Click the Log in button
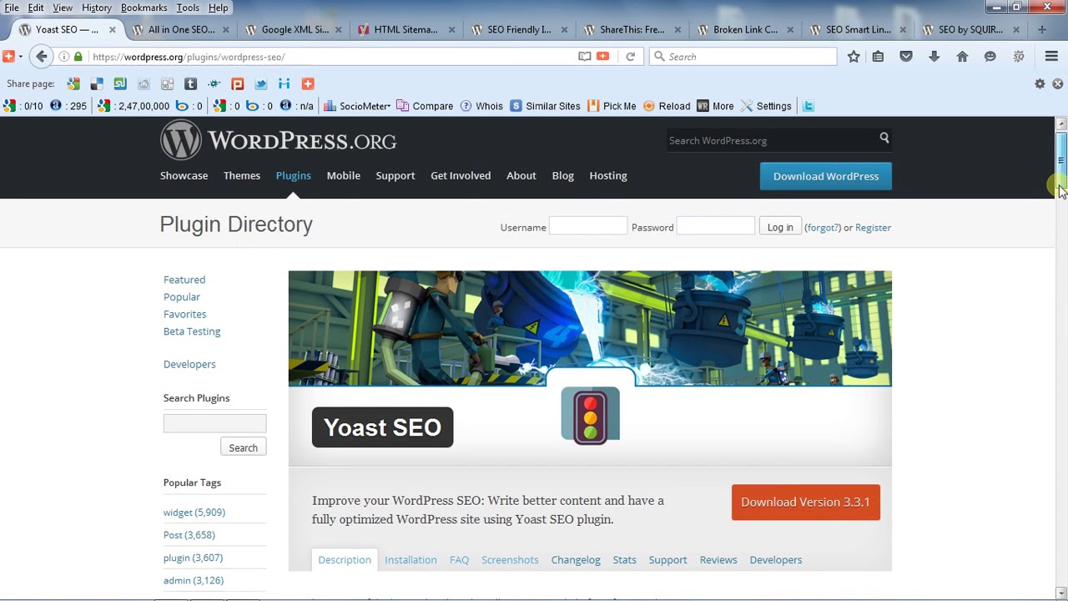1068x601 pixels. click(780, 227)
